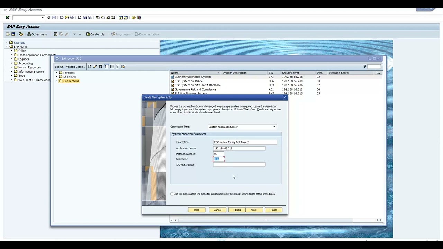The height and width of the screenshot is (249, 443).
Task: Click the Explorer view icon in SAP Logon
Action: [x=107, y=66]
